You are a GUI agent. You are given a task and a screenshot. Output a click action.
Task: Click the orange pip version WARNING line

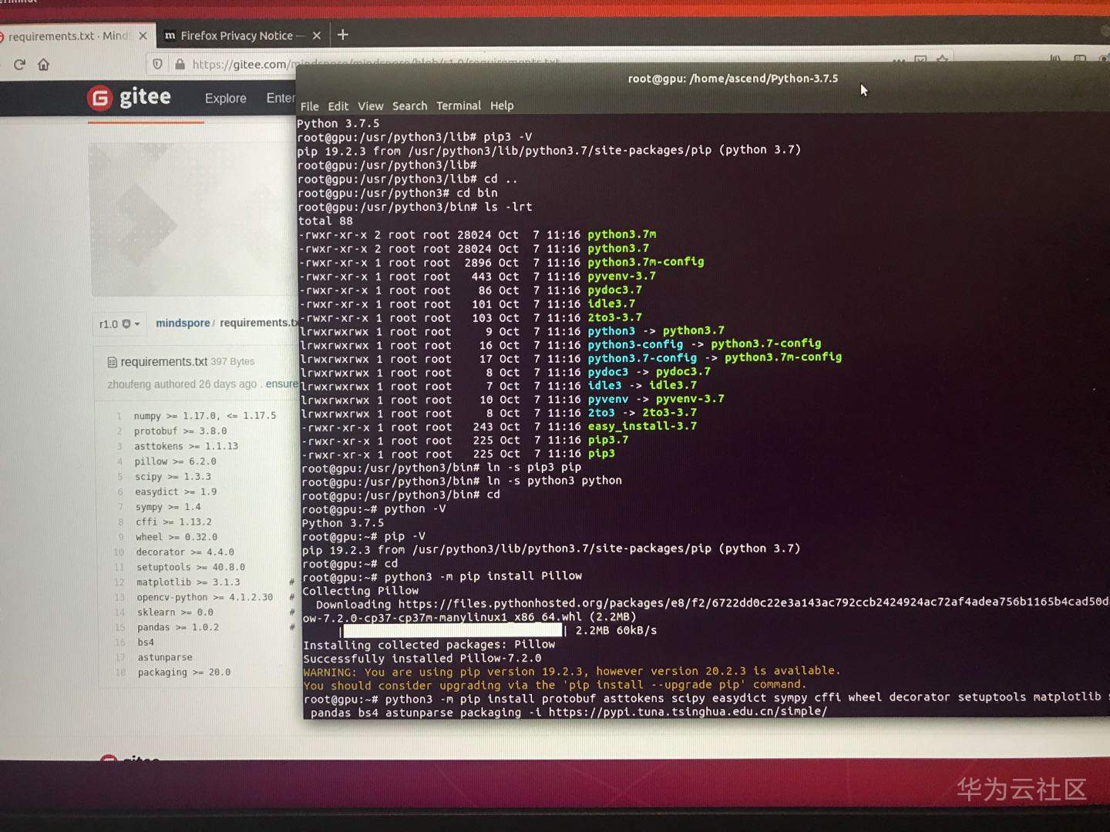(572, 671)
